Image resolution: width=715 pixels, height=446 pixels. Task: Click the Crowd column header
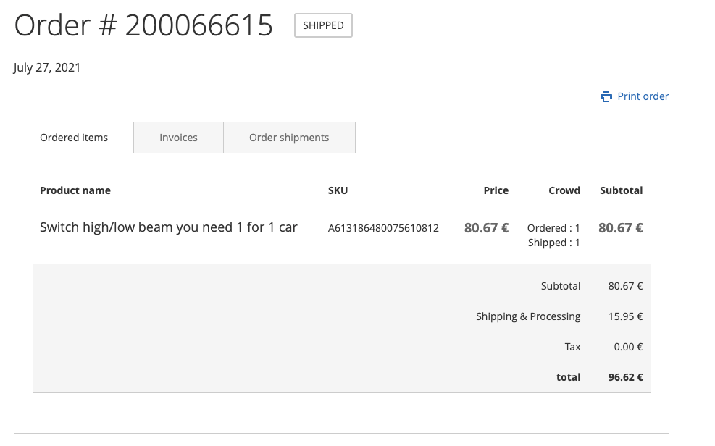coord(564,190)
